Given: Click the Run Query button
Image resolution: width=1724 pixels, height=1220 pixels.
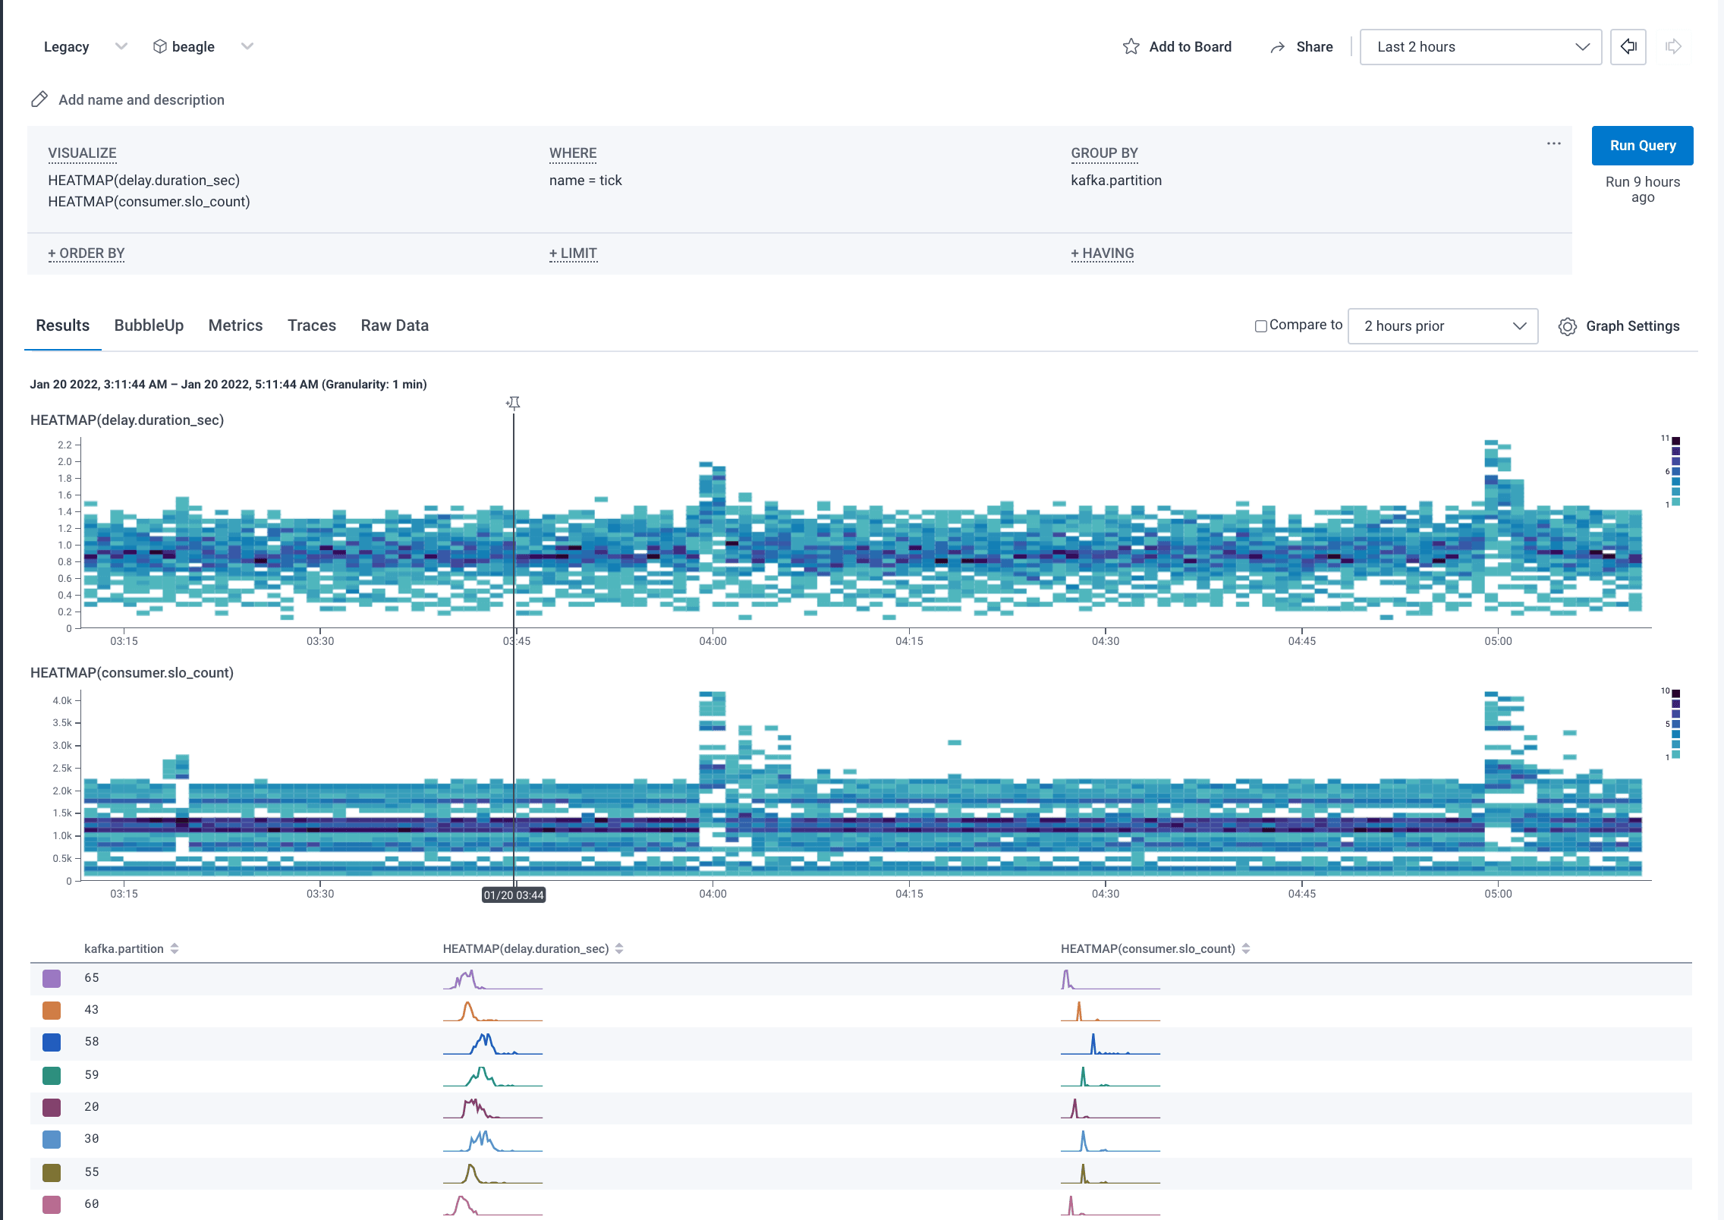Looking at the screenshot, I should click(1642, 145).
